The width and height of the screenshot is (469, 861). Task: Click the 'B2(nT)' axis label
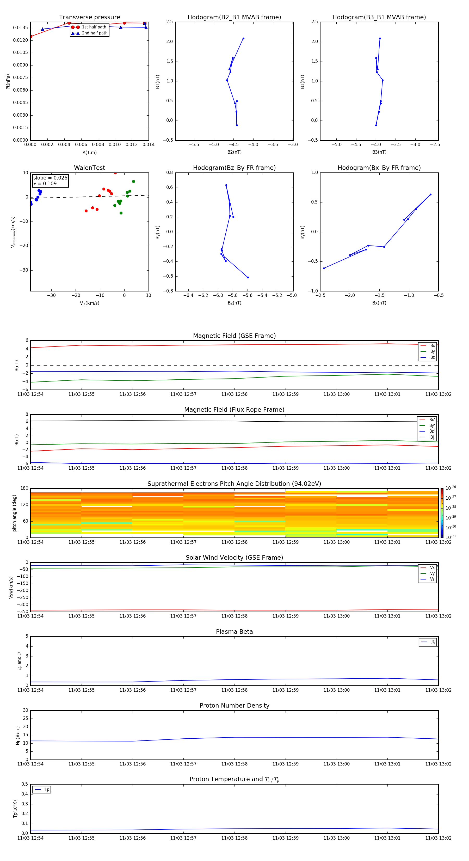coord(234,152)
